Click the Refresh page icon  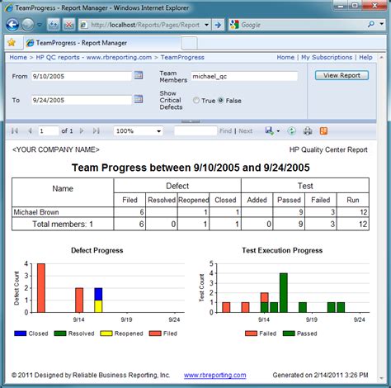(54, 25)
